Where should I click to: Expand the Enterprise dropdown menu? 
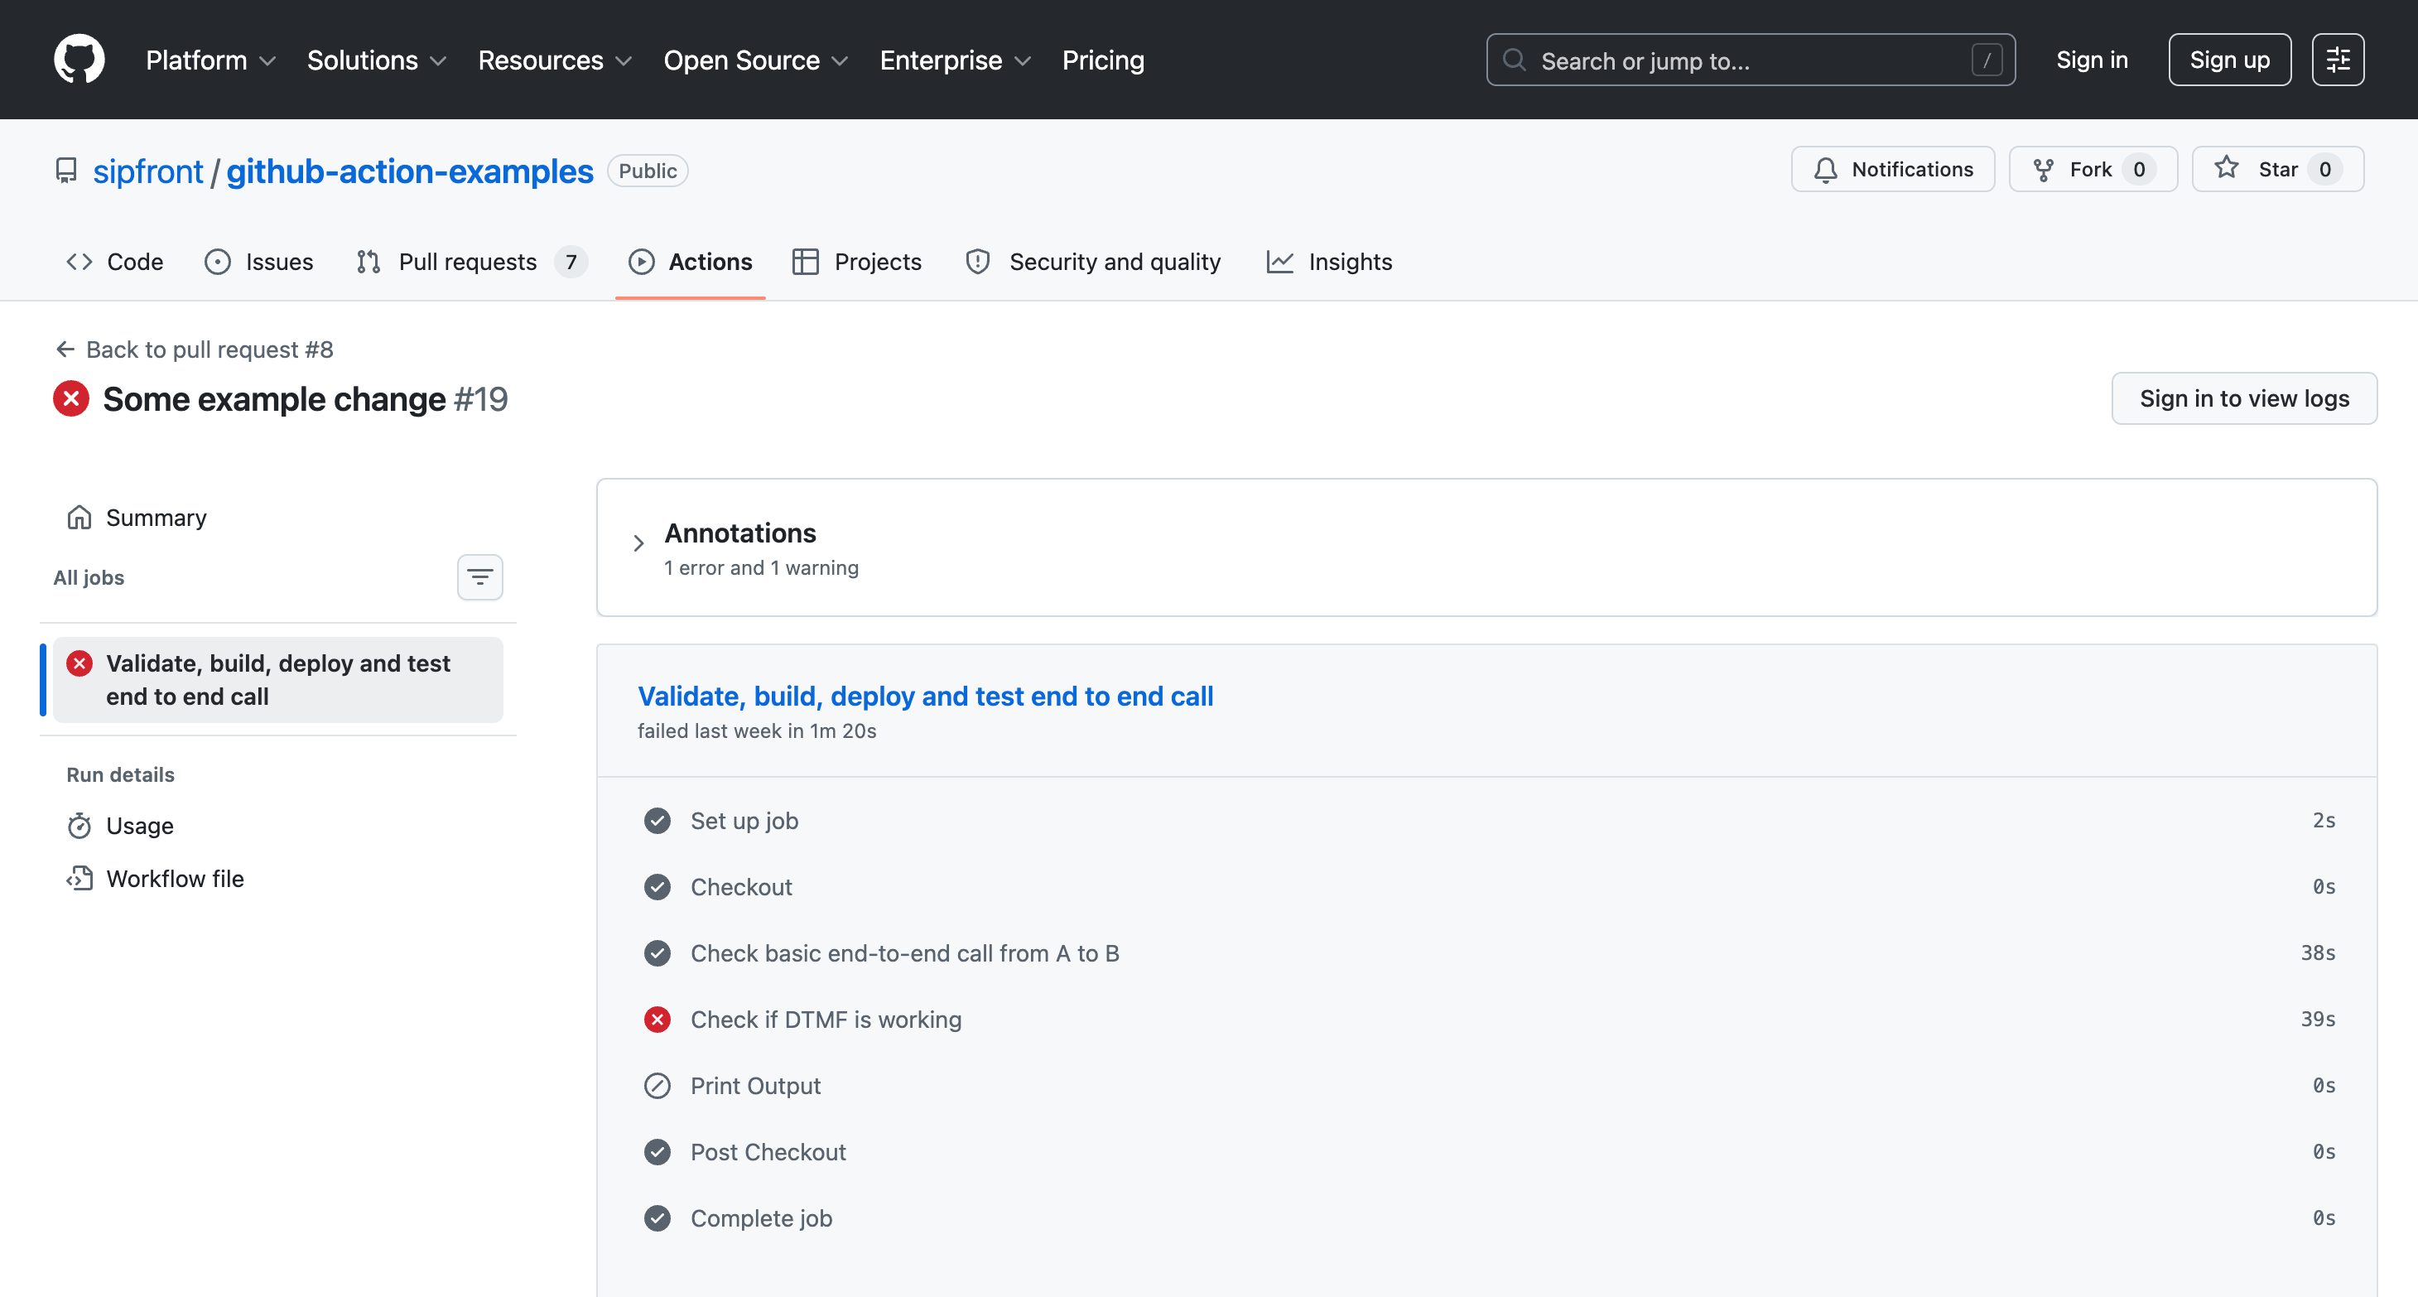point(955,60)
